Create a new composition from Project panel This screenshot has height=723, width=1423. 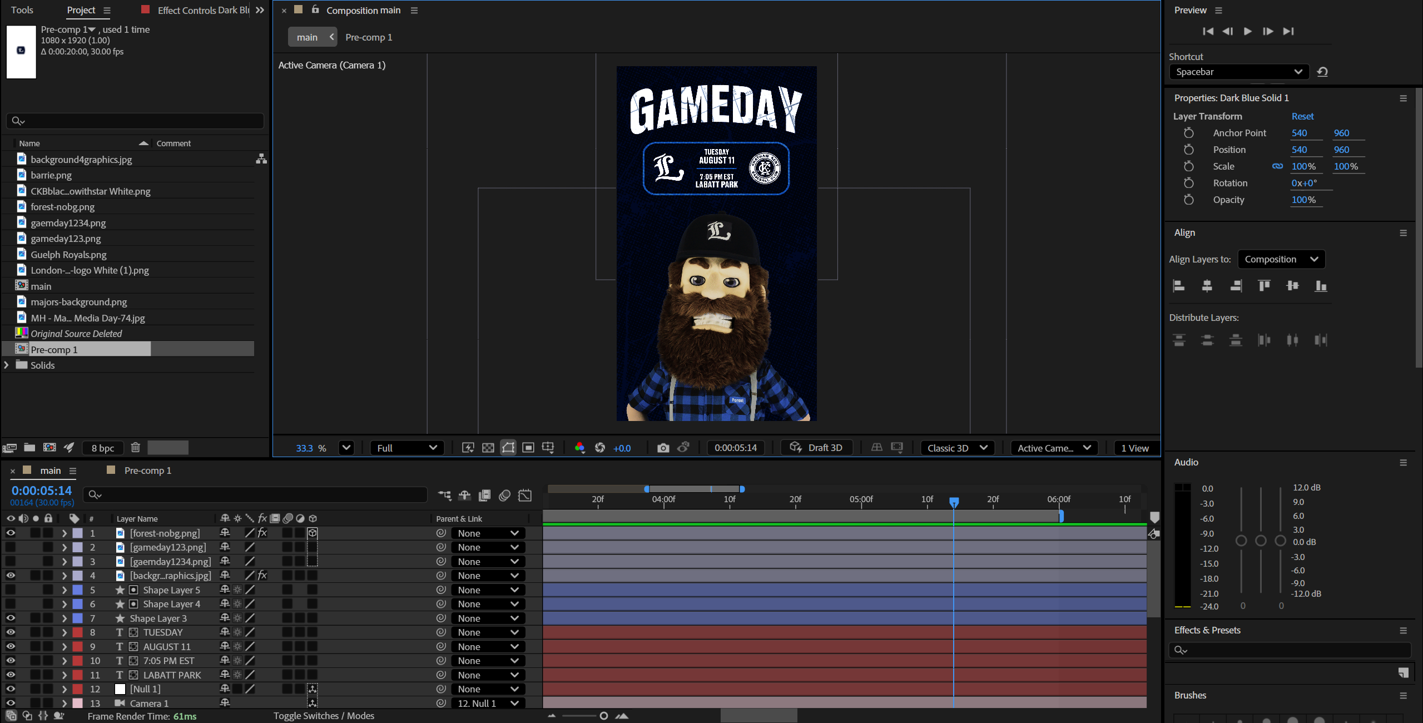49,448
